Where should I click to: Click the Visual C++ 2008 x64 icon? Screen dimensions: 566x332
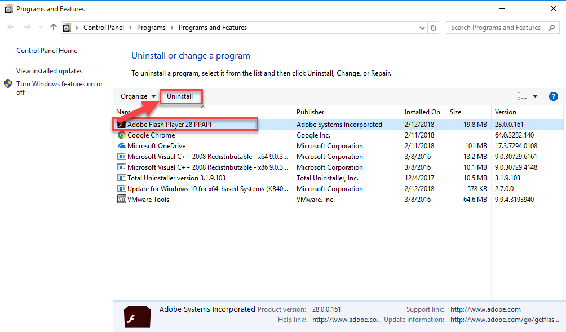tap(122, 157)
